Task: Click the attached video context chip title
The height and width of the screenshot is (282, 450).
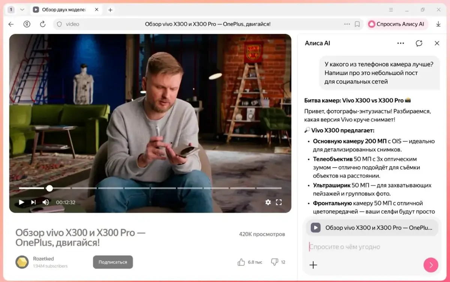Action: tap(379, 228)
